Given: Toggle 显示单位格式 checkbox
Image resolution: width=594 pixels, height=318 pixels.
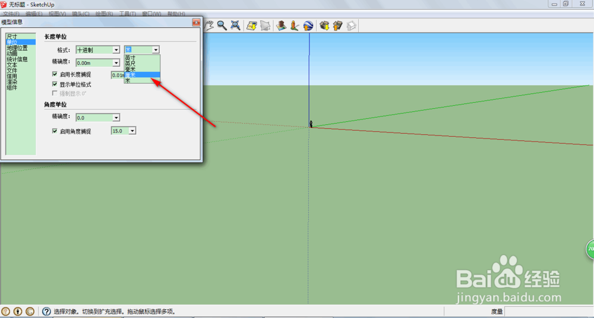Looking at the screenshot, I should (55, 84).
